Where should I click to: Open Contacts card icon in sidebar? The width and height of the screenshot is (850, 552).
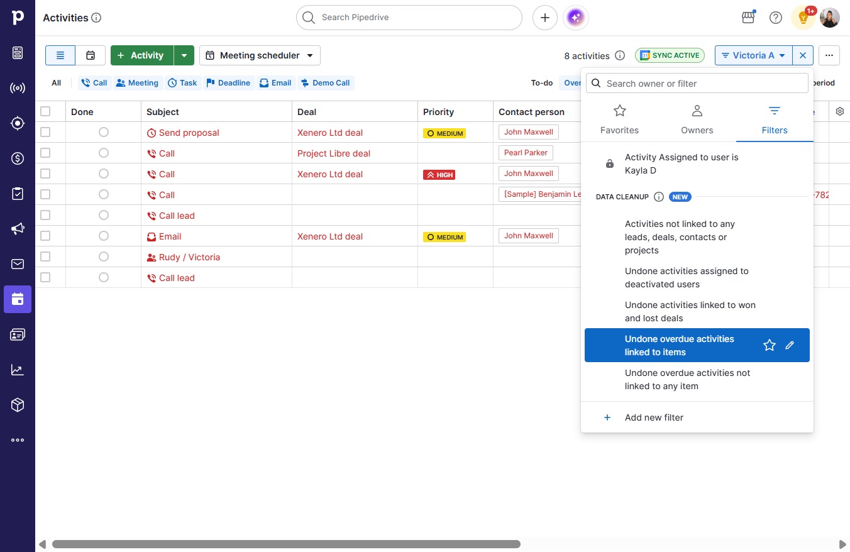(18, 334)
